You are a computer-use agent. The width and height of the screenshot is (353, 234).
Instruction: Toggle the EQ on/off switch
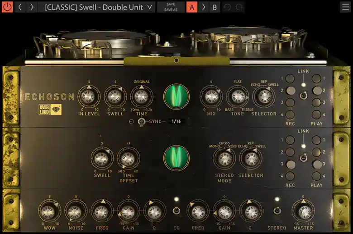click(x=176, y=211)
